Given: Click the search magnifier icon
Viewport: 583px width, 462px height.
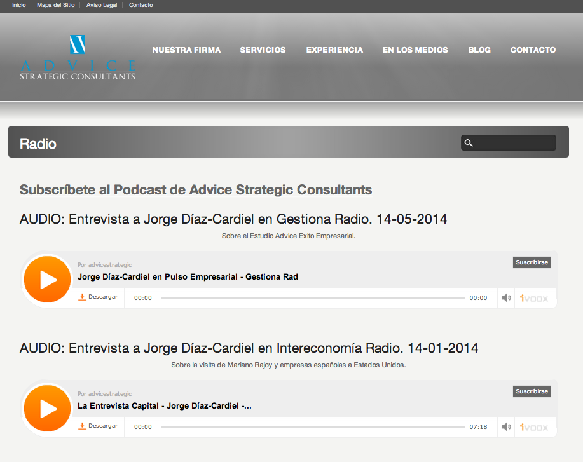Looking at the screenshot, I should 469,143.
